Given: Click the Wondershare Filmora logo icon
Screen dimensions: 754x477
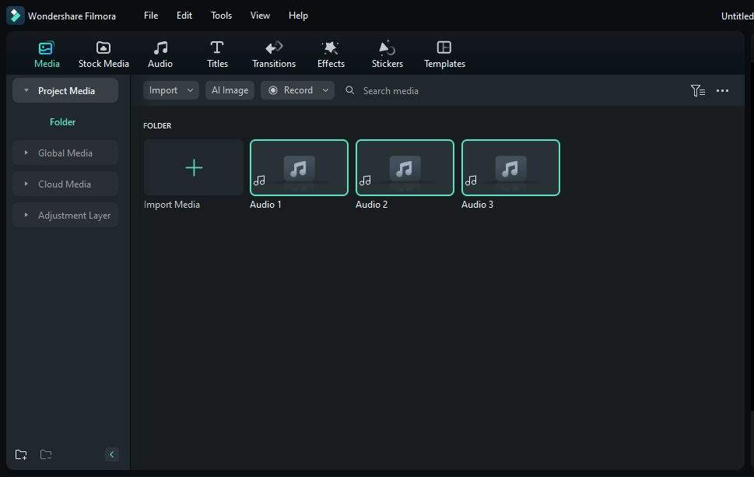Looking at the screenshot, I should point(15,16).
